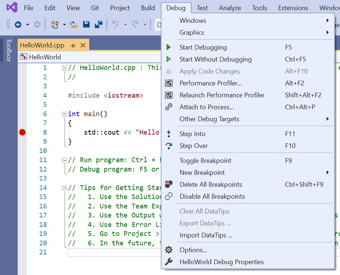This screenshot has width=340, height=275.
Task: Click Import DataTips menu entry
Action: point(206,235)
